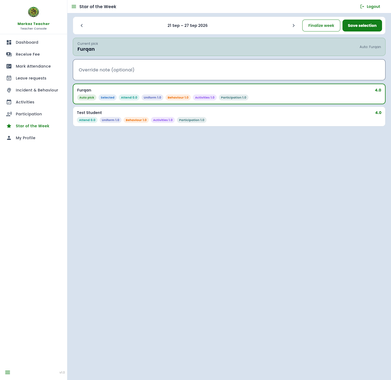This screenshot has width=391, height=380.
Task: Click the Selected badge on Furqan
Action: point(108,97)
